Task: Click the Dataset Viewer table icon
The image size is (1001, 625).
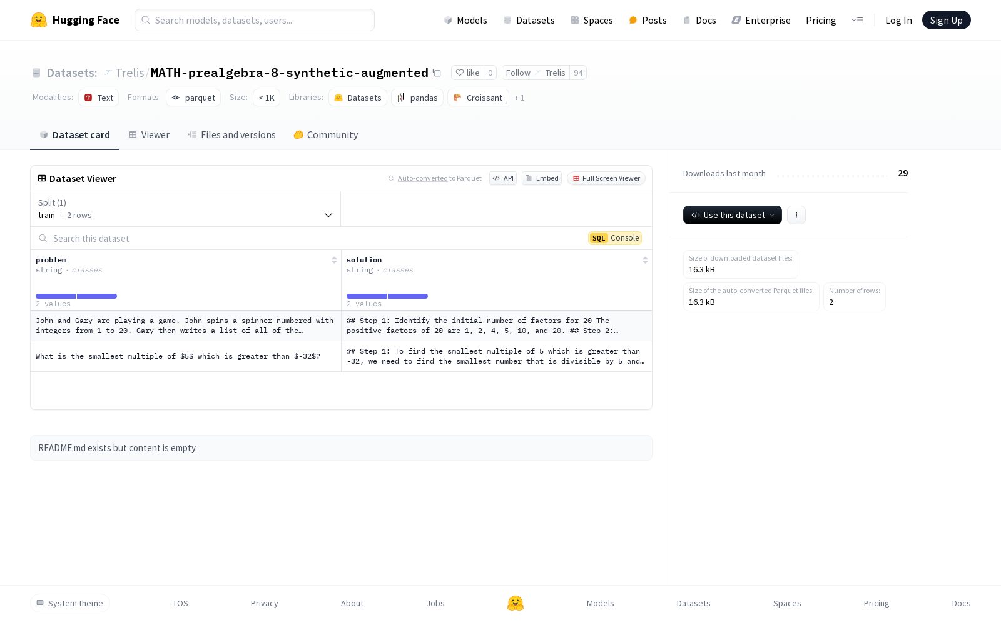Action: [x=42, y=178]
